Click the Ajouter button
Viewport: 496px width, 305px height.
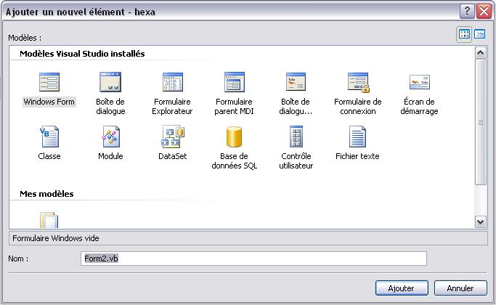[401, 288]
